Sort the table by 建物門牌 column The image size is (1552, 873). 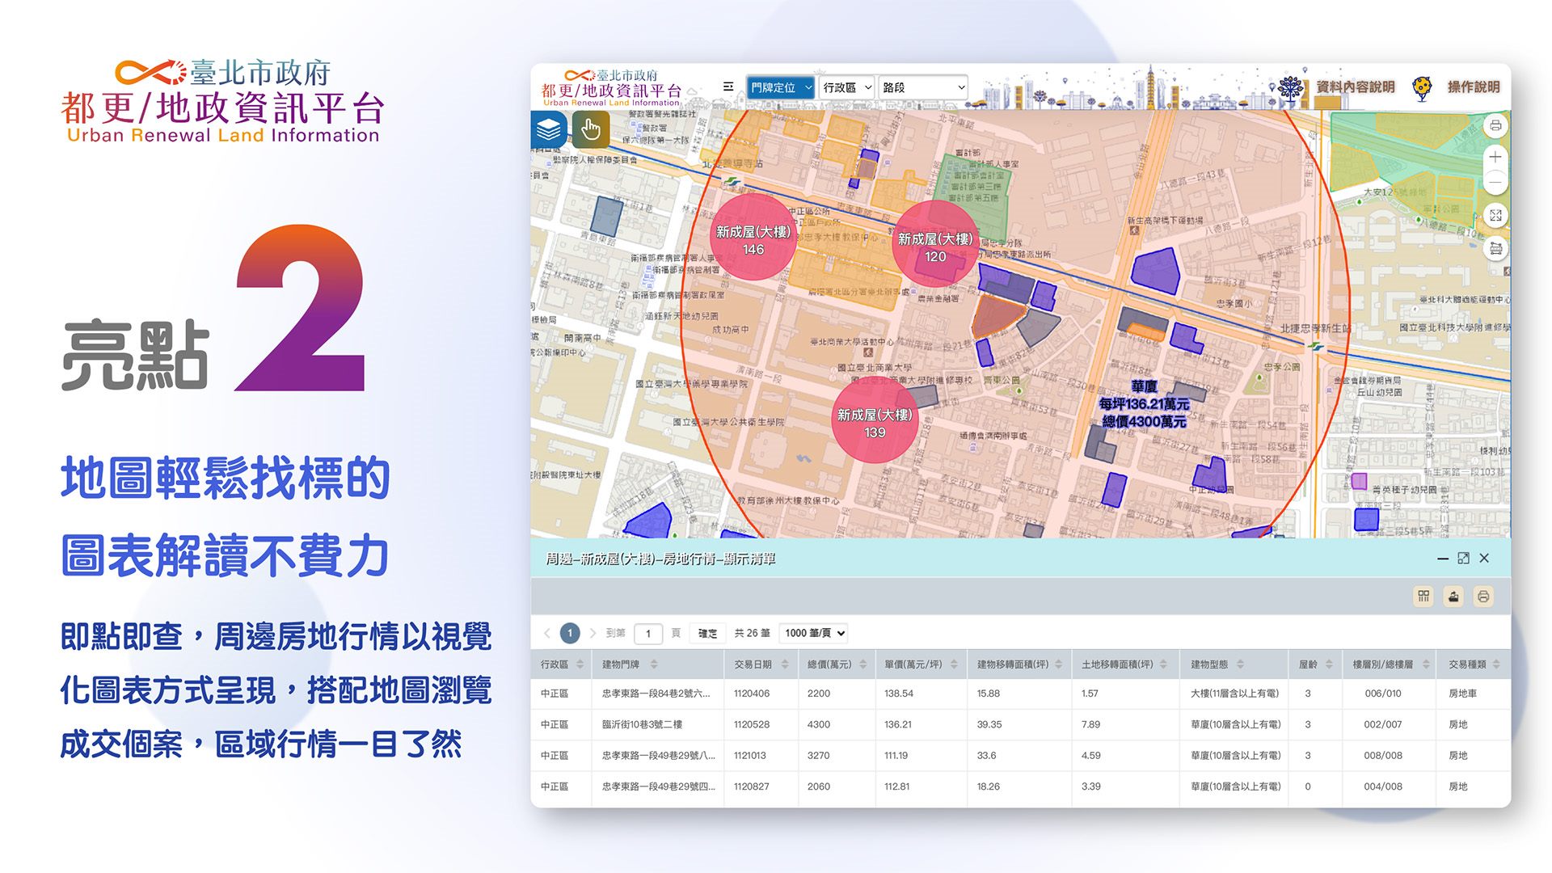[x=654, y=664]
